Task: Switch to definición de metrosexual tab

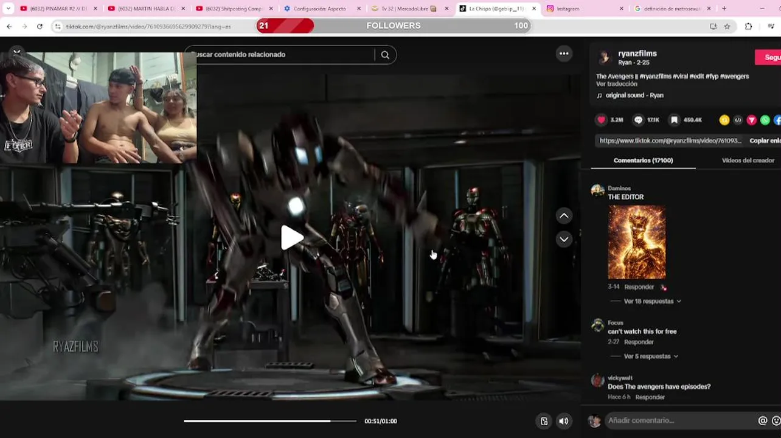Action: [672, 9]
